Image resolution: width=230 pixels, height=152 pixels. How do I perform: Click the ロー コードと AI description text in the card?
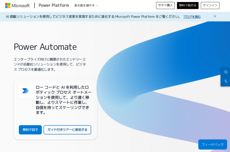click(64, 100)
